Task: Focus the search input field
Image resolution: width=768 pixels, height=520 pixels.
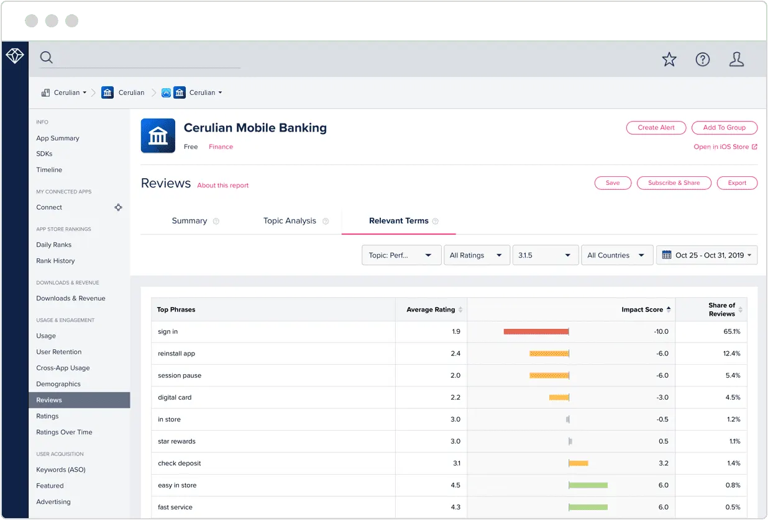Action: tap(149, 58)
